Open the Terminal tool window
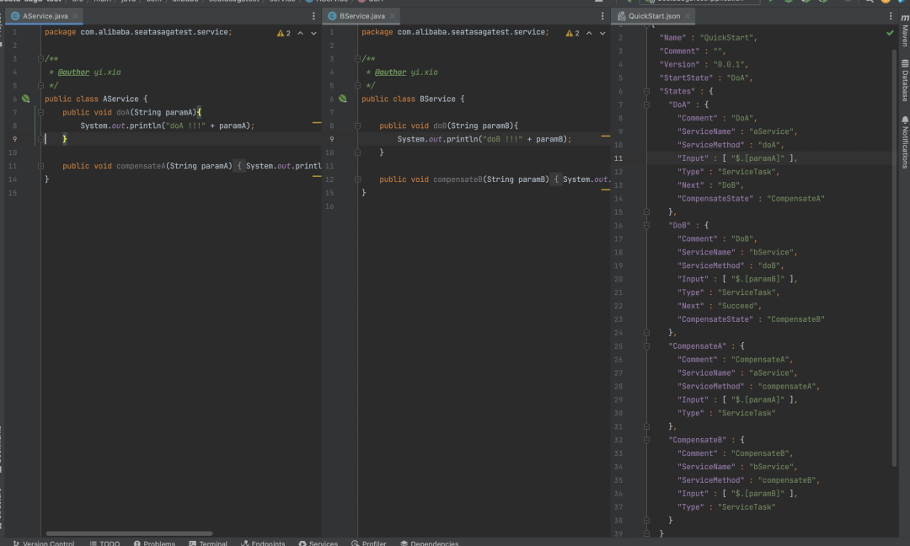Viewport: 910px width, 546px height. (x=208, y=543)
